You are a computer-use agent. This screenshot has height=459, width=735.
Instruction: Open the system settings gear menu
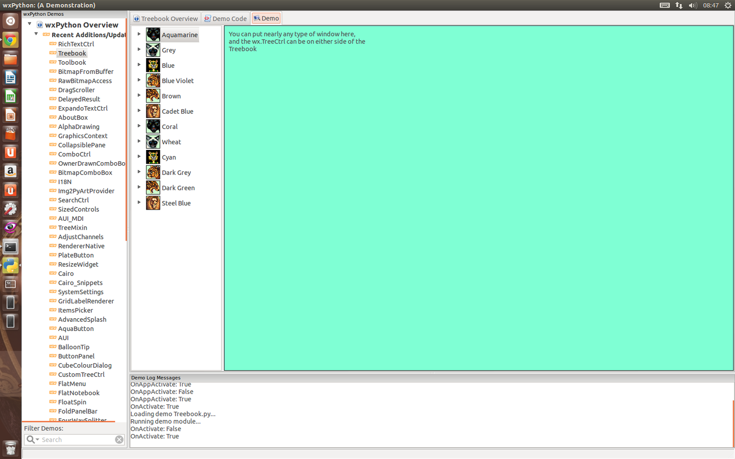728,5
